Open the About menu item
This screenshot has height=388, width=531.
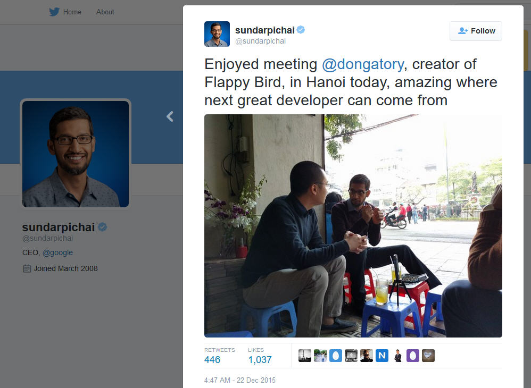(x=105, y=12)
